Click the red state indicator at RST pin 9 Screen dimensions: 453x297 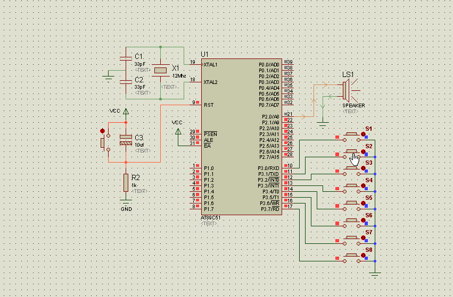click(197, 103)
